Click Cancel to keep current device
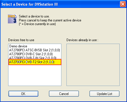Screen dimensions: 127x102 pyautogui.click(x=64, y=94)
